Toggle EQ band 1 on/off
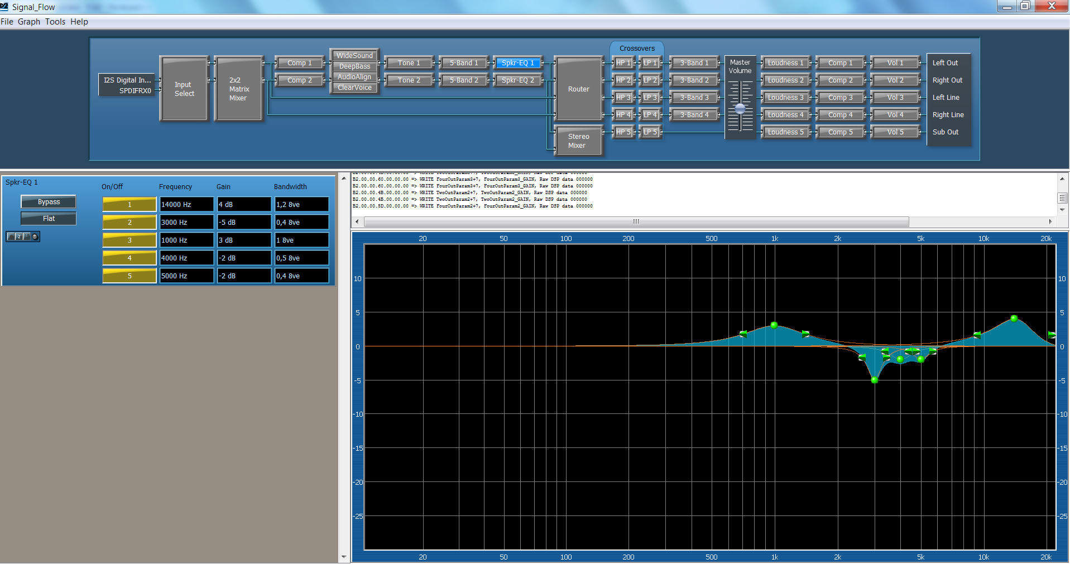 (129, 205)
